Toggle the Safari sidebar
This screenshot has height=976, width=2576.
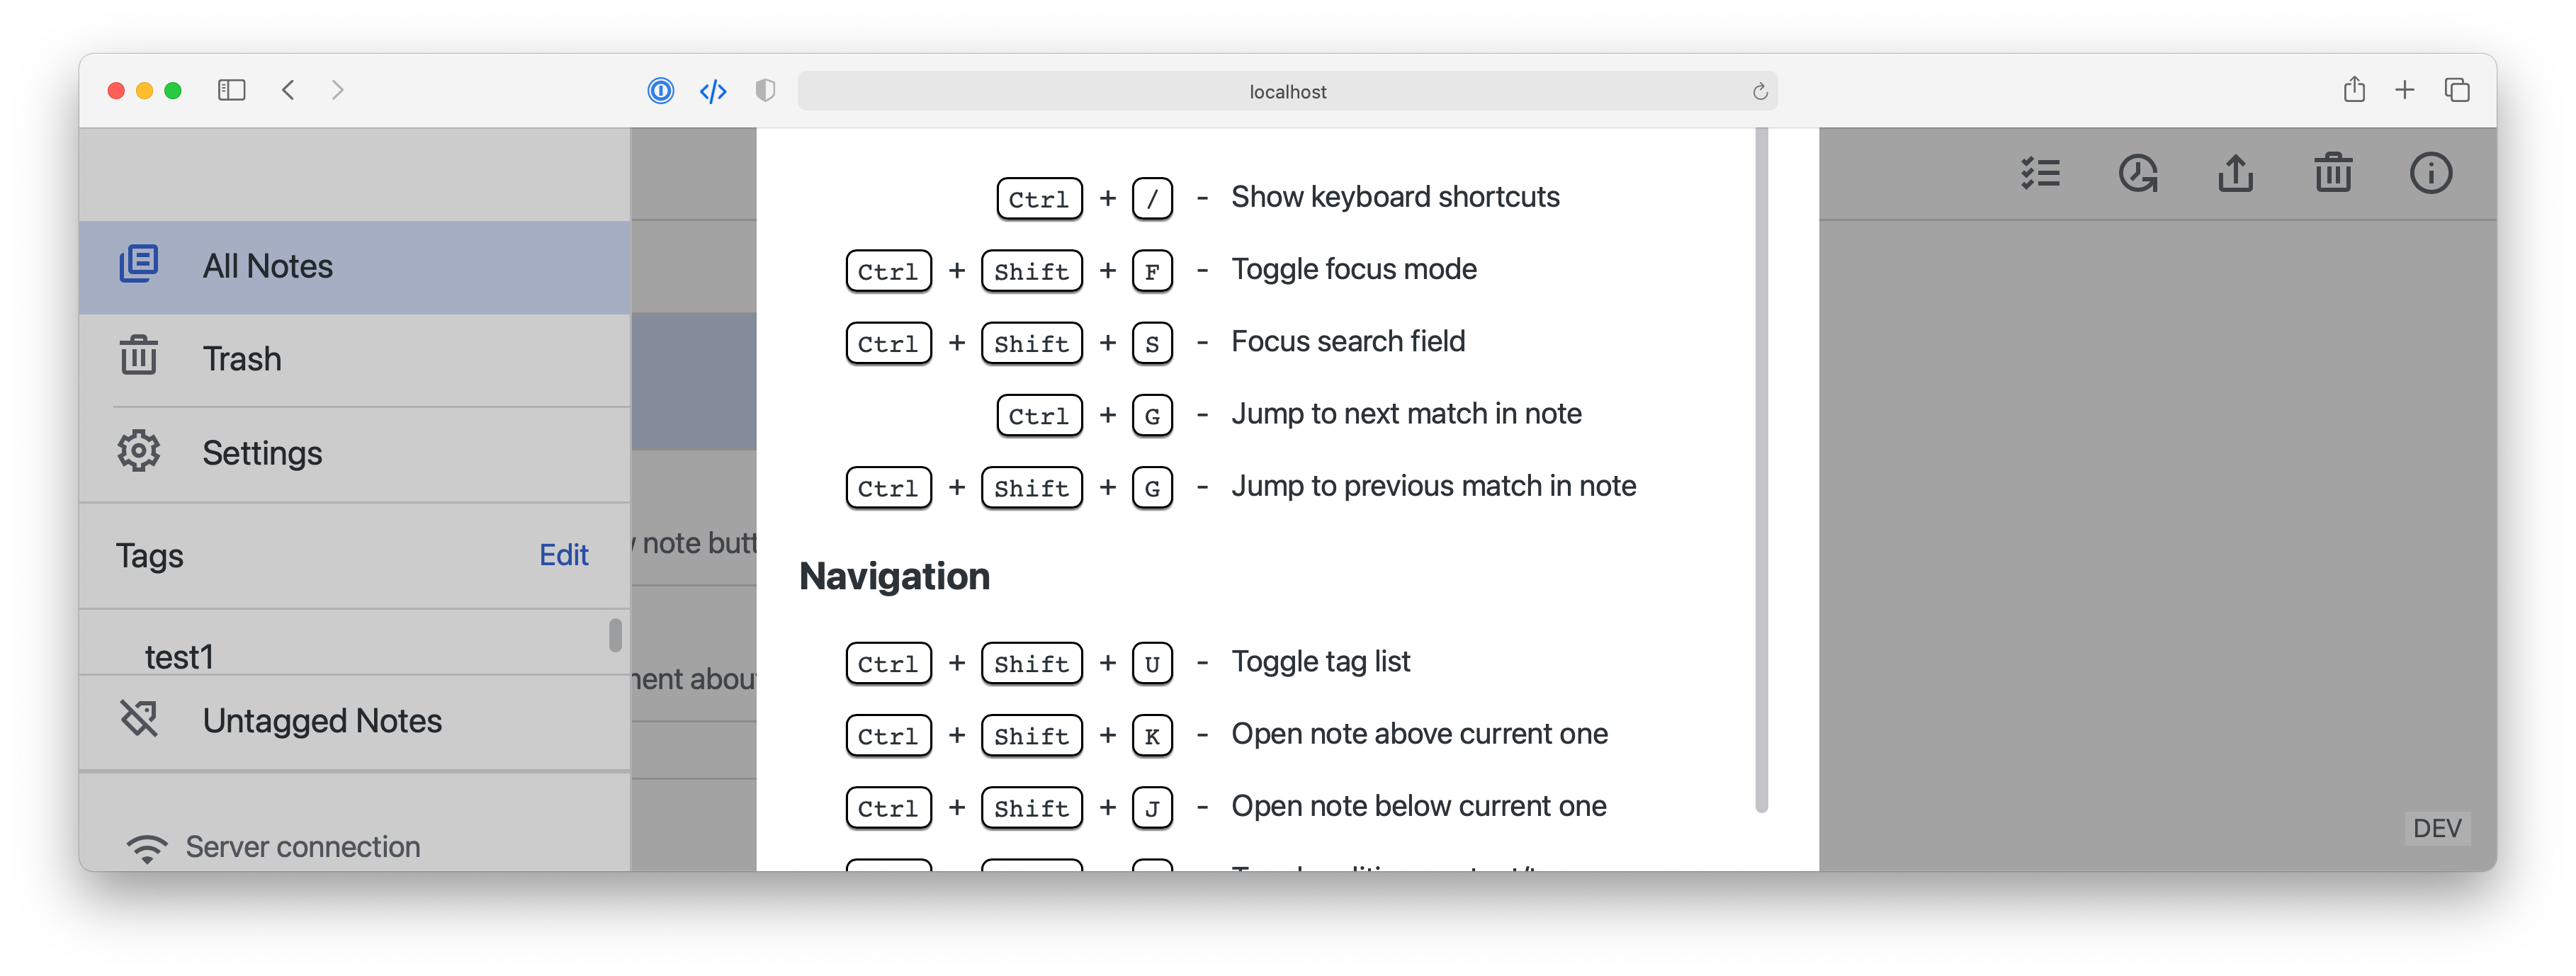[231, 89]
